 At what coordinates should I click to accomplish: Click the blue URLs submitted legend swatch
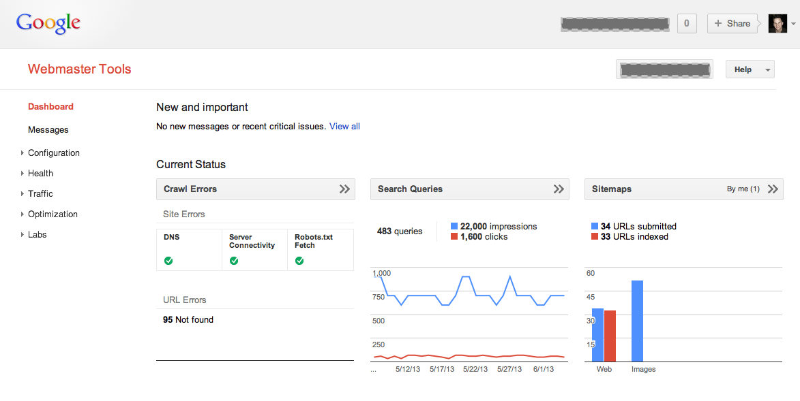[x=595, y=226]
